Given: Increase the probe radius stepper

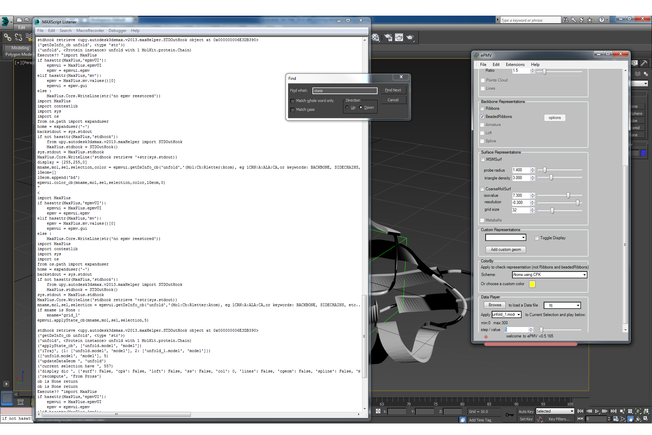Looking at the screenshot, I should pyautogui.click(x=532, y=169).
